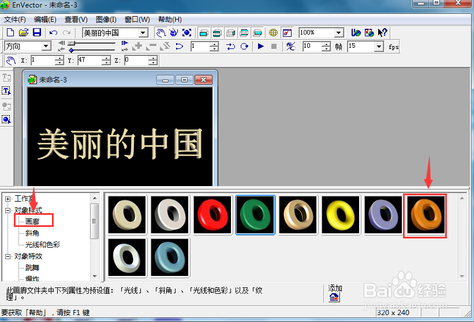Image resolution: width=474 pixels, height=322 pixels.
Task: Choose the yellow torus style thumbnail
Action: (x=341, y=215)
